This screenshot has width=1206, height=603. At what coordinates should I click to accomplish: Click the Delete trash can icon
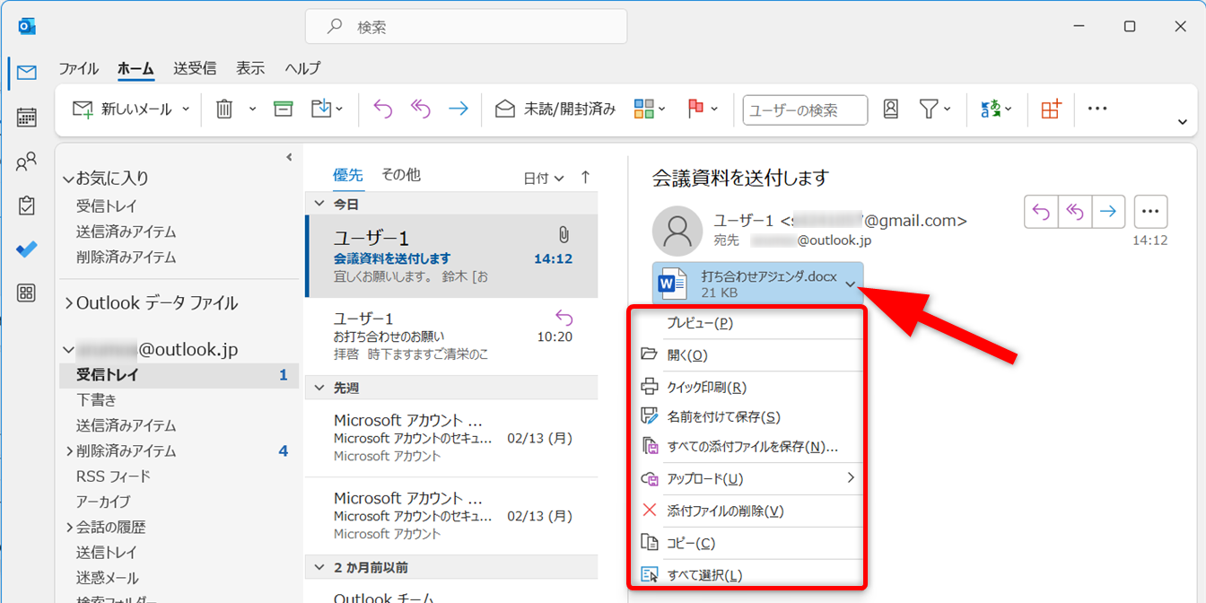coord(224,109)
